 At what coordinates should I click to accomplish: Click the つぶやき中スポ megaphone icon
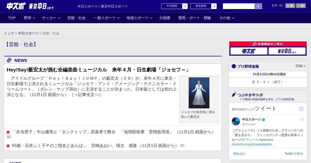(234, 95)
